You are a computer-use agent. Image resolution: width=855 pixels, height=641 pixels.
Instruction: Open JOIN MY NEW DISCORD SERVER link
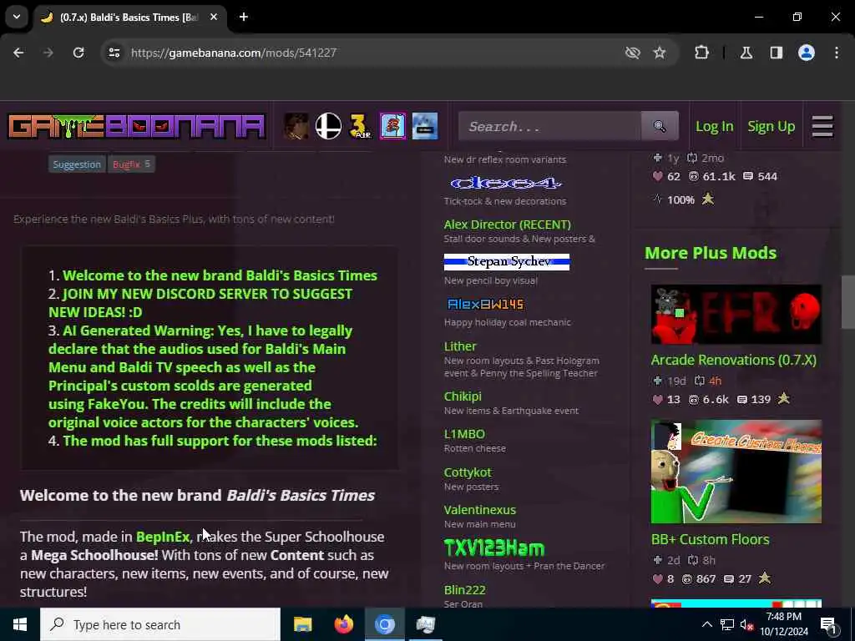click(x=200, y=302)
